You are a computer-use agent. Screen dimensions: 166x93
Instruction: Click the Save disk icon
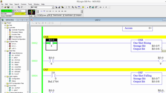(8, 7)
